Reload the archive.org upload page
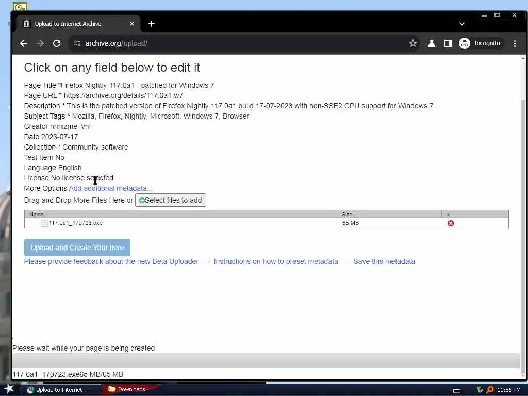This screenshot has width=528, height=396. (57, 43)
